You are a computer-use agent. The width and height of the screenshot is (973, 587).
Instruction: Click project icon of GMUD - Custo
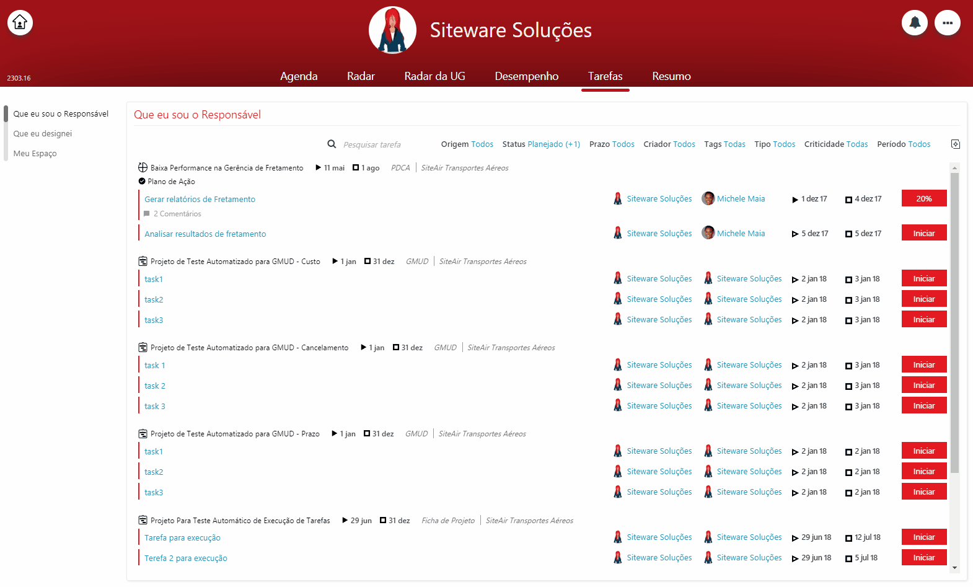point(143,262)
